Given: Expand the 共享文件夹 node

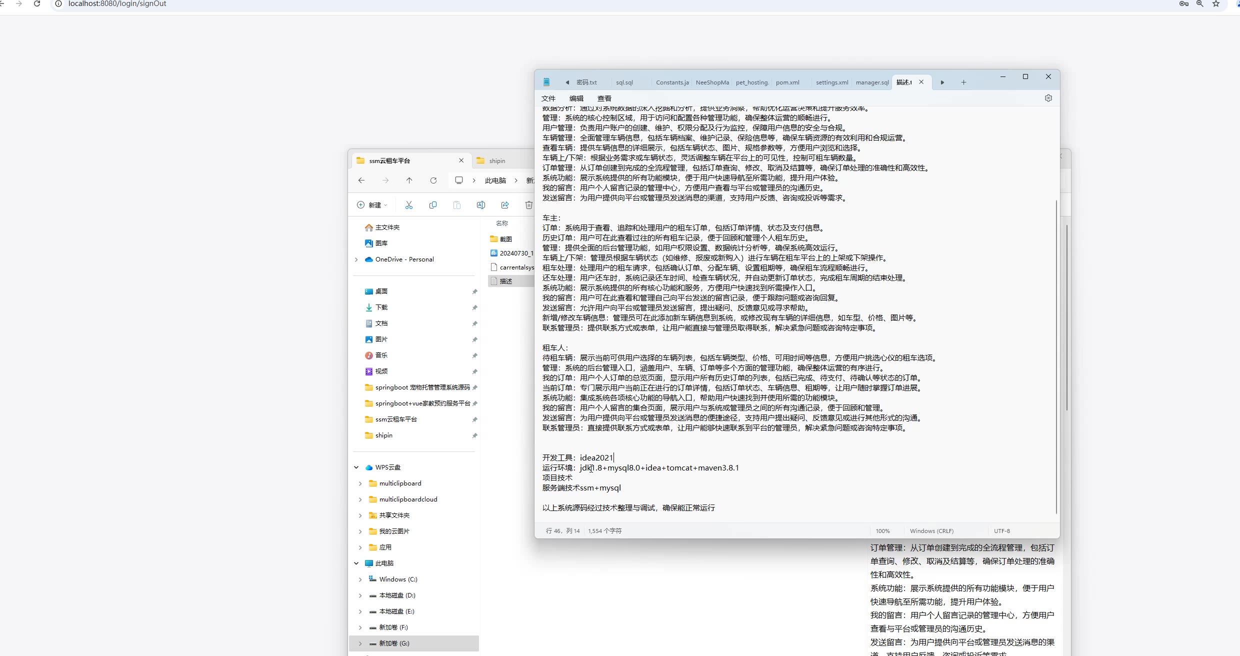Looking at the screenshot, I should (360, 515).
